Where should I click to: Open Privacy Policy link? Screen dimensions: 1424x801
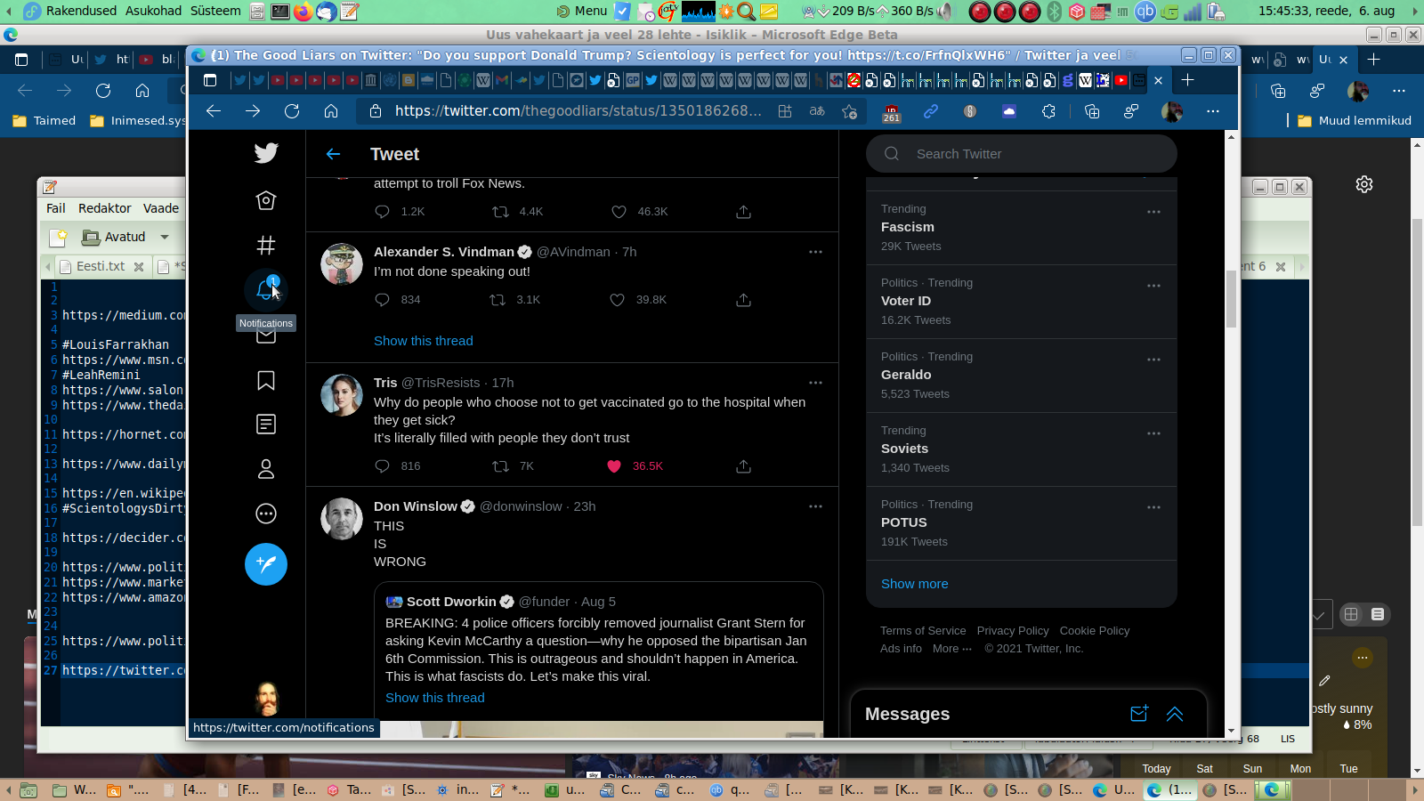(x=1013, y=631)
